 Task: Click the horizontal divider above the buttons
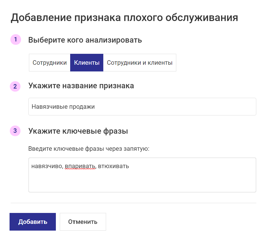click(x=133, y=203)
